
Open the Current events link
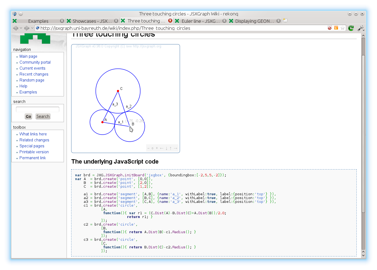click(32, 68)
